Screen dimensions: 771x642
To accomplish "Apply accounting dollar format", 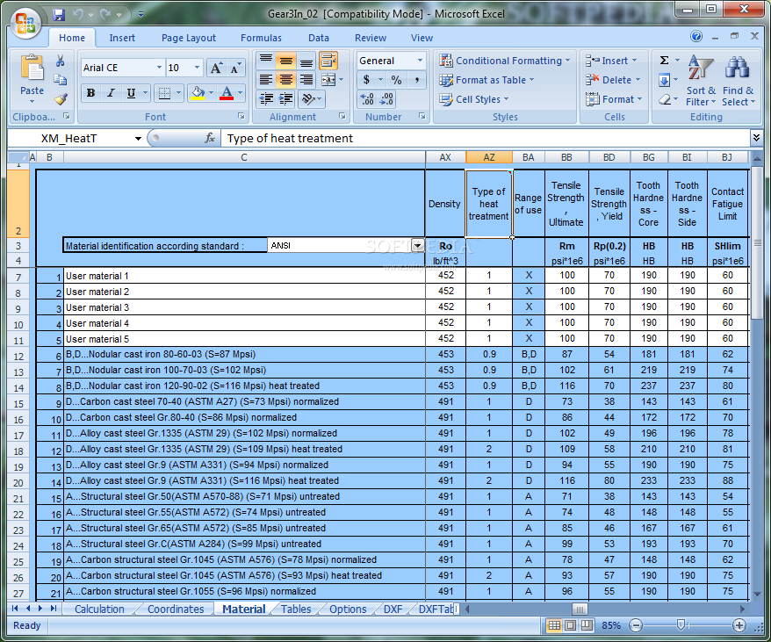I will pyautogui.click(x=366, y=80).
